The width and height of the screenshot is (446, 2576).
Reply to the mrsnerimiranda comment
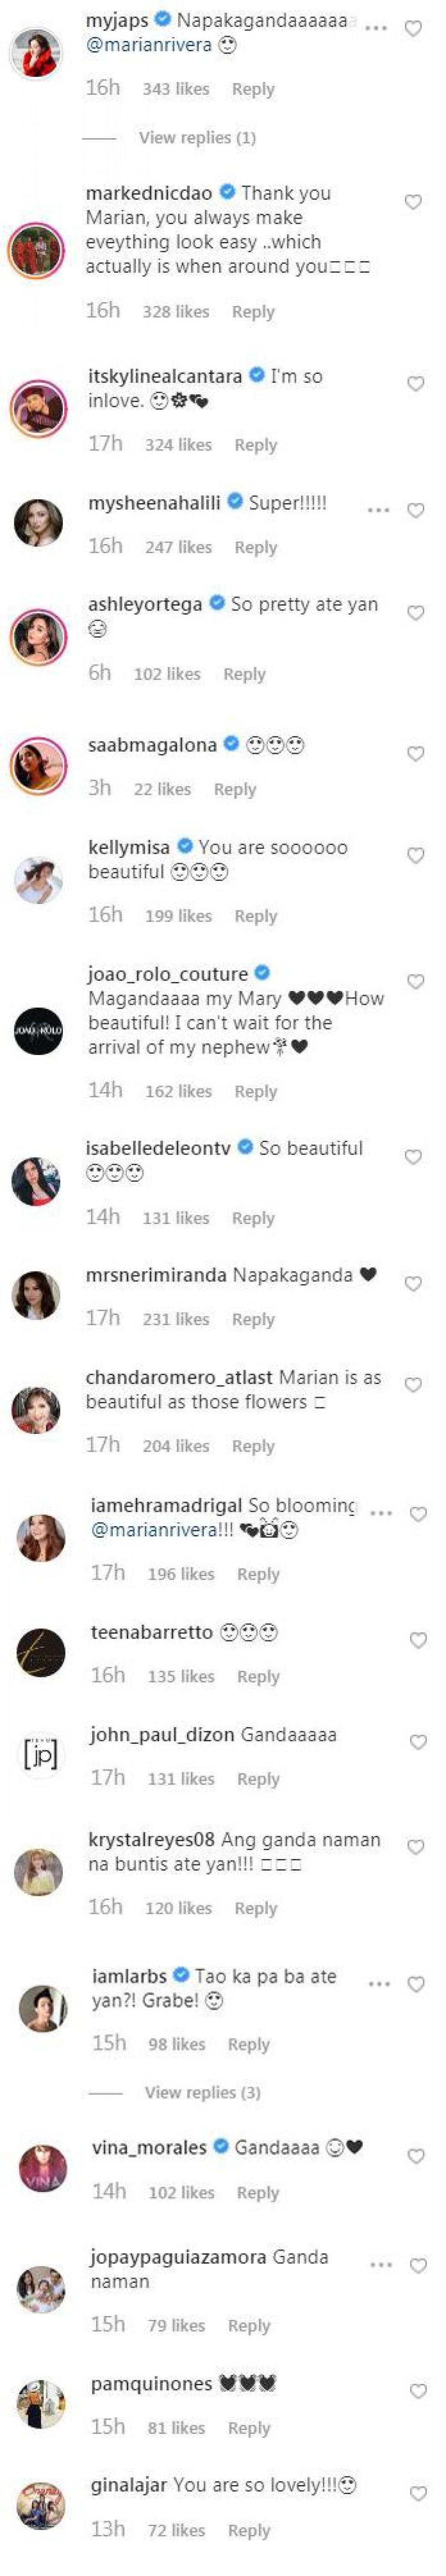253,1319
